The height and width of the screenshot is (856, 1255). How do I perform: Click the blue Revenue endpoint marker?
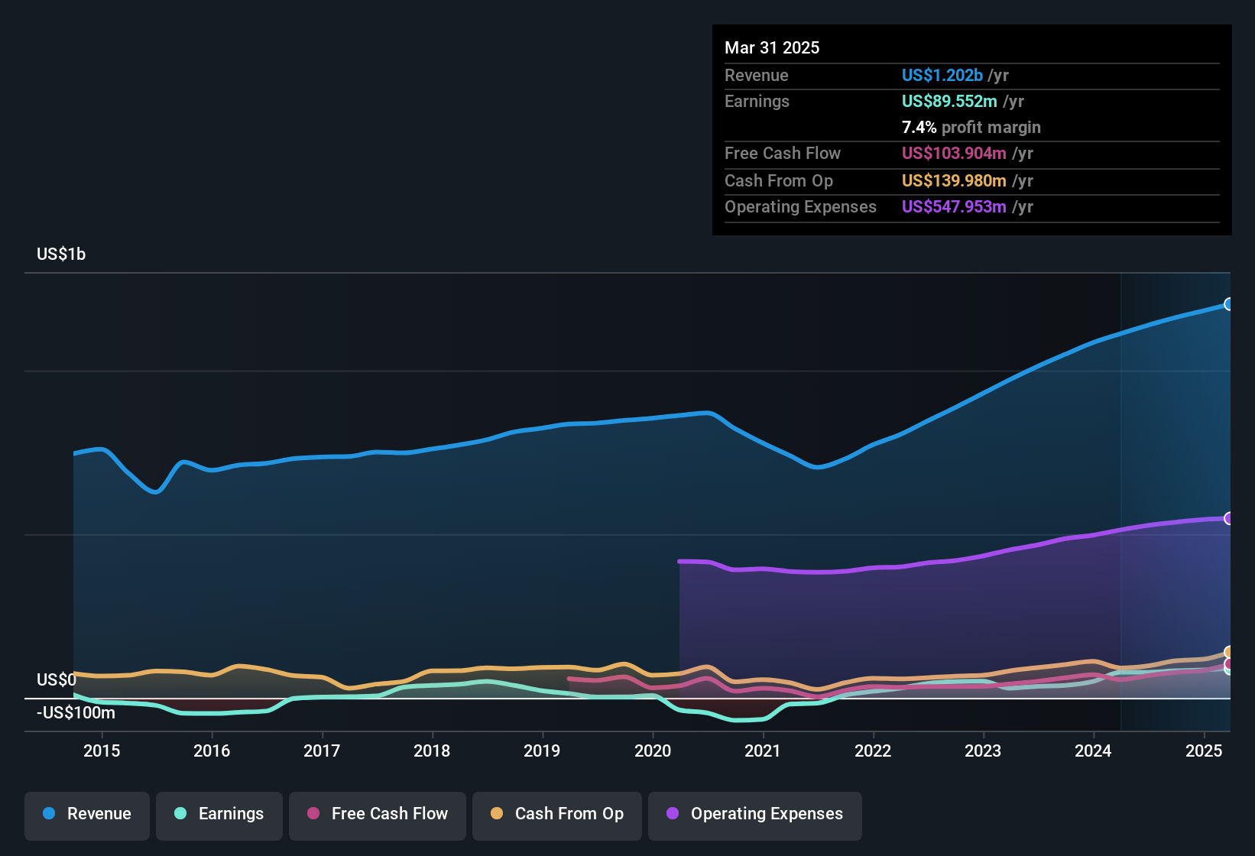pos(1228,304)
